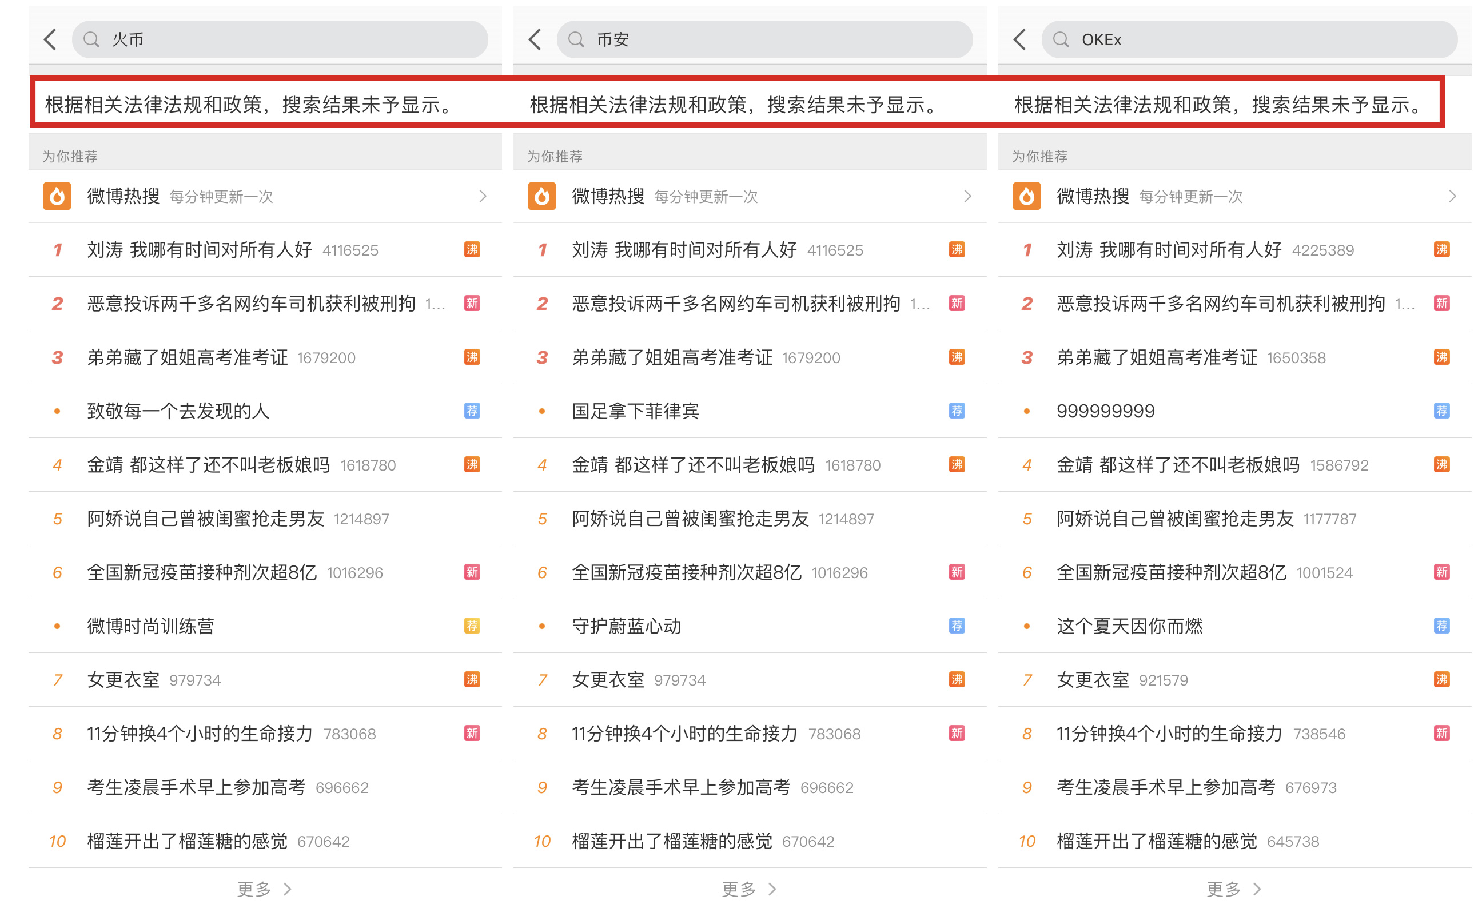Focus the search field containing OKEx
Screen dimensions: 1478x924
coord(1249,39)
